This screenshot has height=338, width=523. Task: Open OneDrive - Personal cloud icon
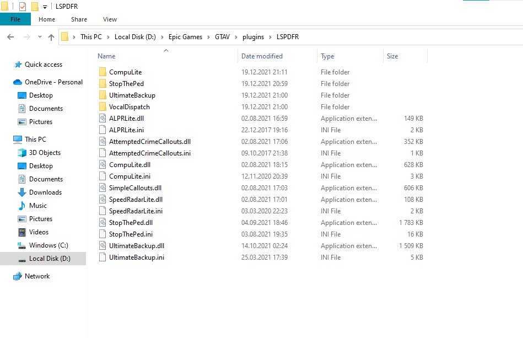tap(18, 82)
